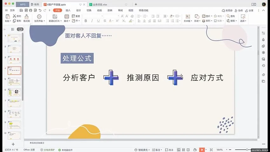This screenshot has width=270, height=152.
Task: Switch to Slide Sorter grid view
Action: [x=184, y=150]
